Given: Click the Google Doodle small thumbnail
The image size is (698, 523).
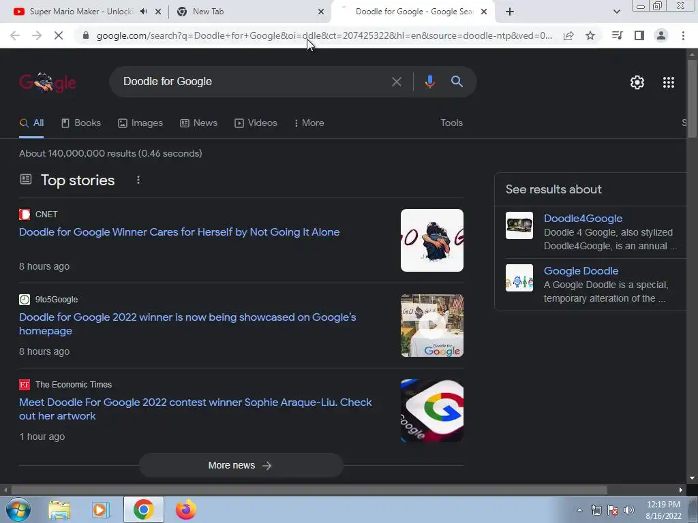Looking at the screenshot, I should (519, 278).
